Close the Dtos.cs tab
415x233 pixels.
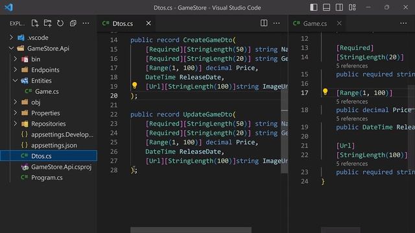point(148,23)
